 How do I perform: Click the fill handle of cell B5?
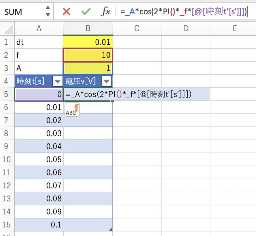tap(112, 101)
